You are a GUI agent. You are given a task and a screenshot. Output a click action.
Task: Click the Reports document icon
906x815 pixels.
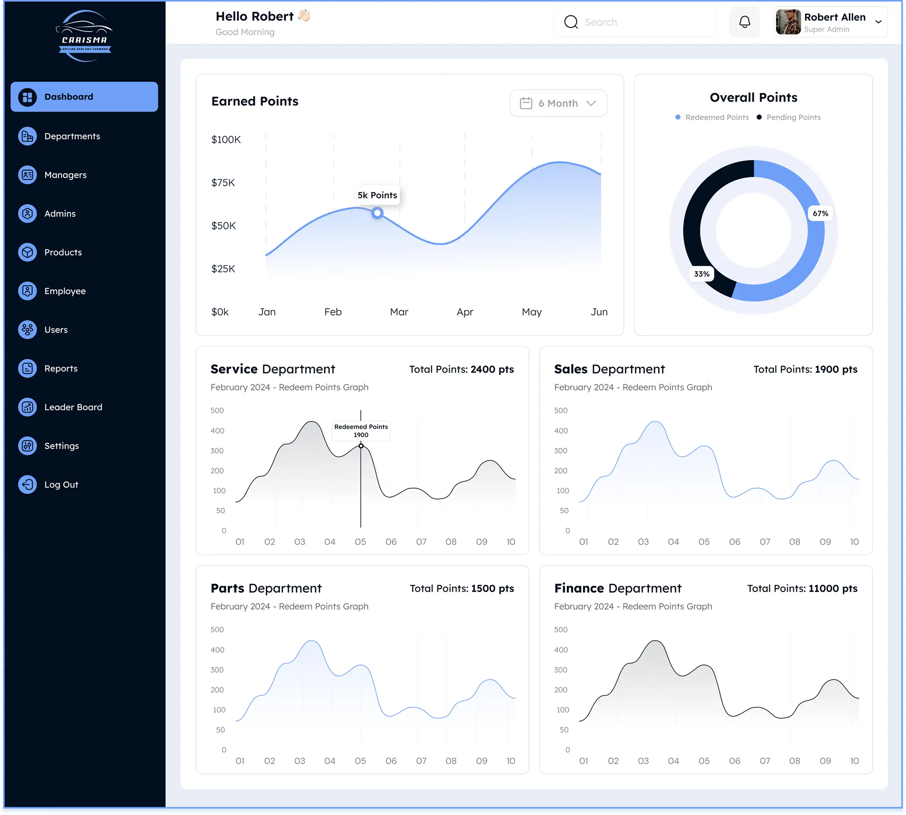27,368
